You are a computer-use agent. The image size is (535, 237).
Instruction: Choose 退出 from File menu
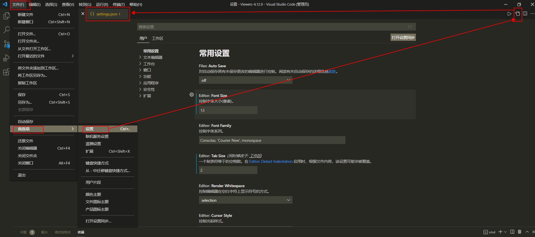44,175
